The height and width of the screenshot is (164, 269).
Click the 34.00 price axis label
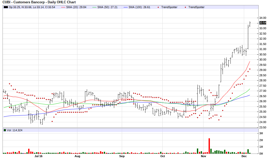click(263, 18)
